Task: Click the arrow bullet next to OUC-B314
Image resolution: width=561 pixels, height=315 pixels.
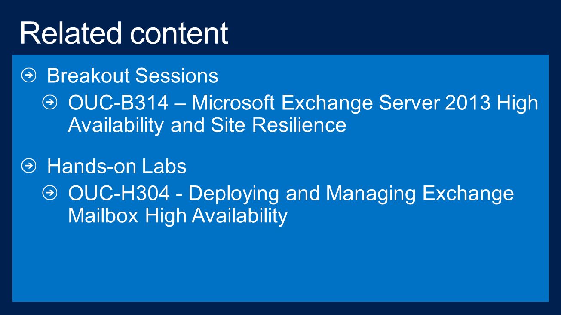Action: tap(50, 103)
